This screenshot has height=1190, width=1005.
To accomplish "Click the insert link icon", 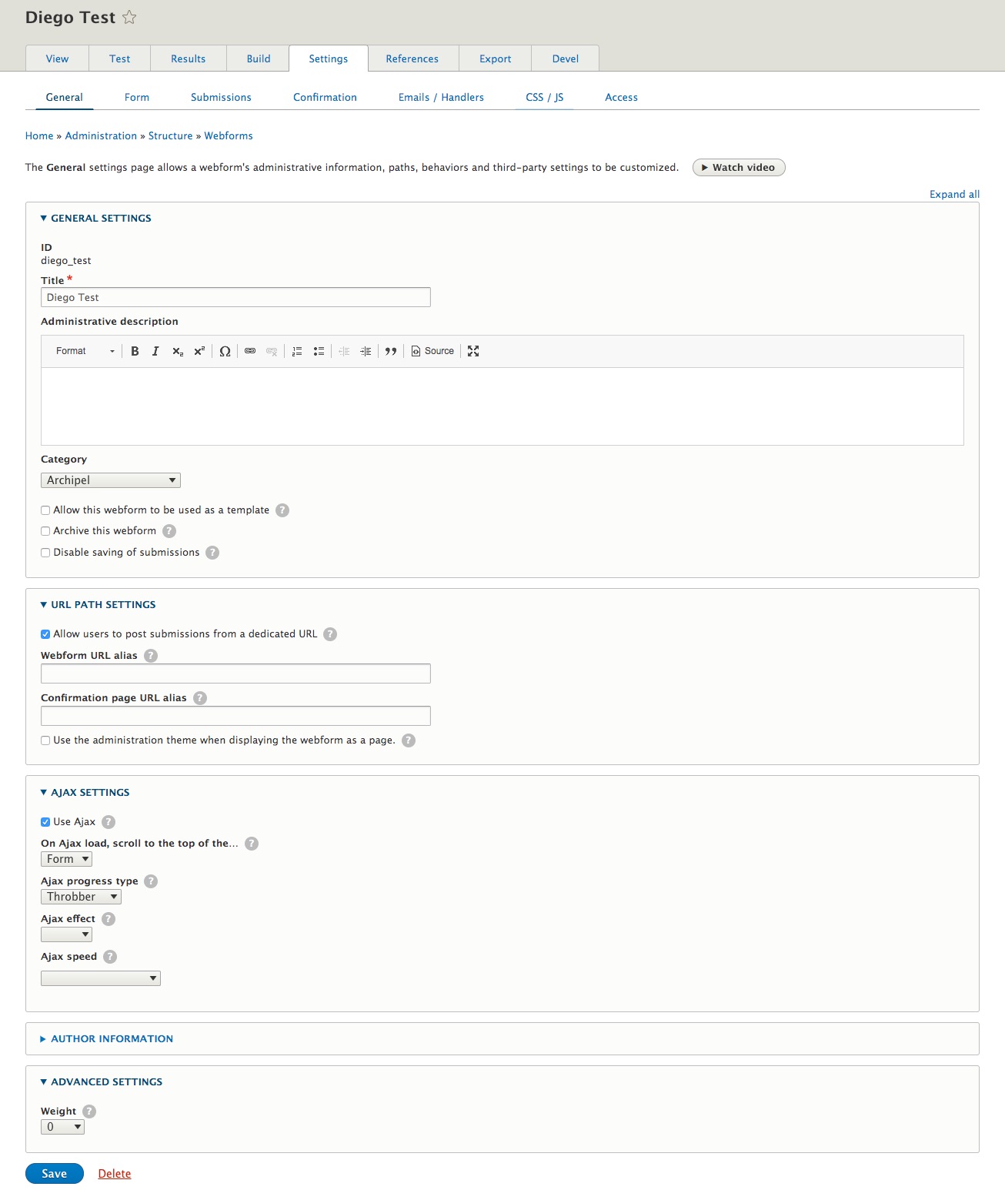I will pyautogui.click(x=250, y=351).
